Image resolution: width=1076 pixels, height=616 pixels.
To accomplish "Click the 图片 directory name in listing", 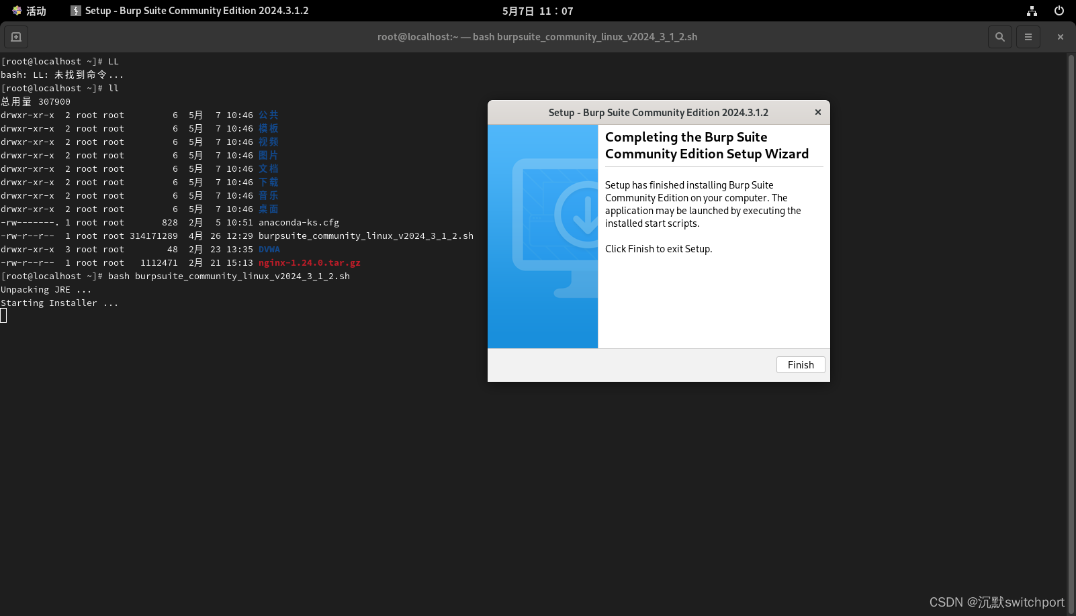I will coord(269,155).
